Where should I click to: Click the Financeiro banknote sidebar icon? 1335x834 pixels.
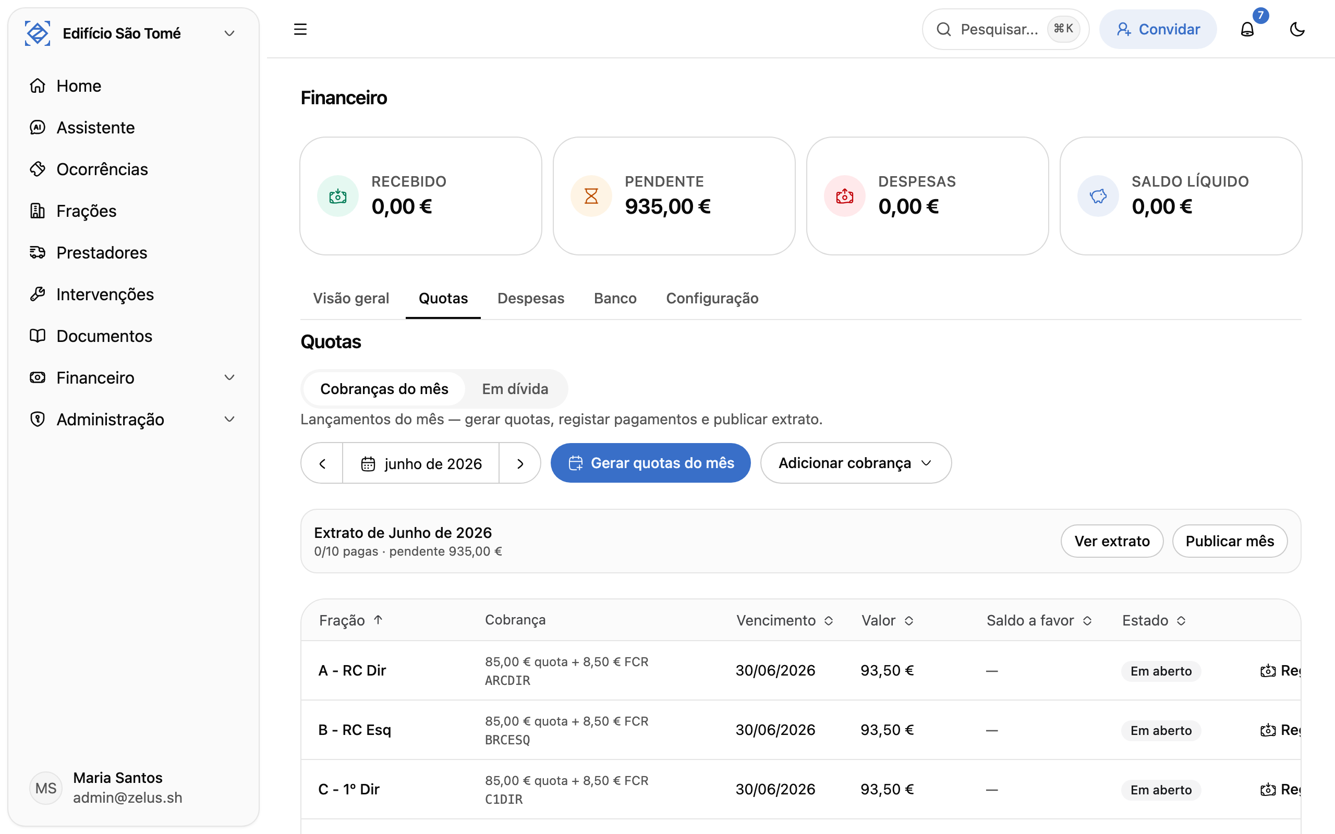[x=38, y=377]
